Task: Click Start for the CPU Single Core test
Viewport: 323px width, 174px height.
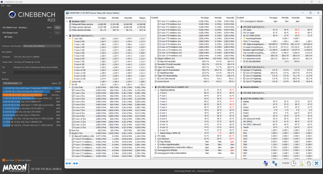Action: click(57, 33)
